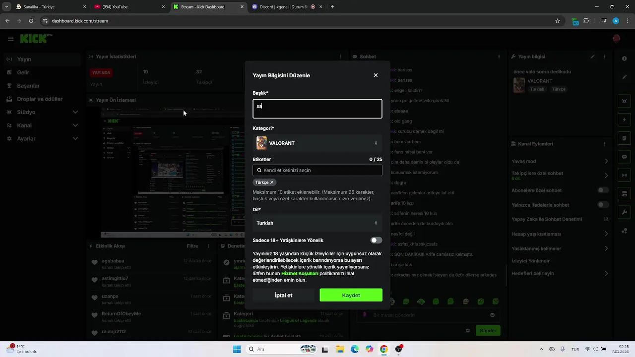Open OBS Studio from the taskbar
Image resolution: width=635 pixels, height=357 pixels.
[399, 349]
